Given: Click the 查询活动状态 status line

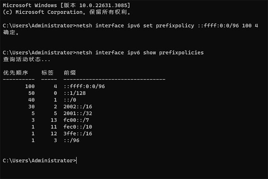Looking at the screenshot, I should tap(26, 59).
